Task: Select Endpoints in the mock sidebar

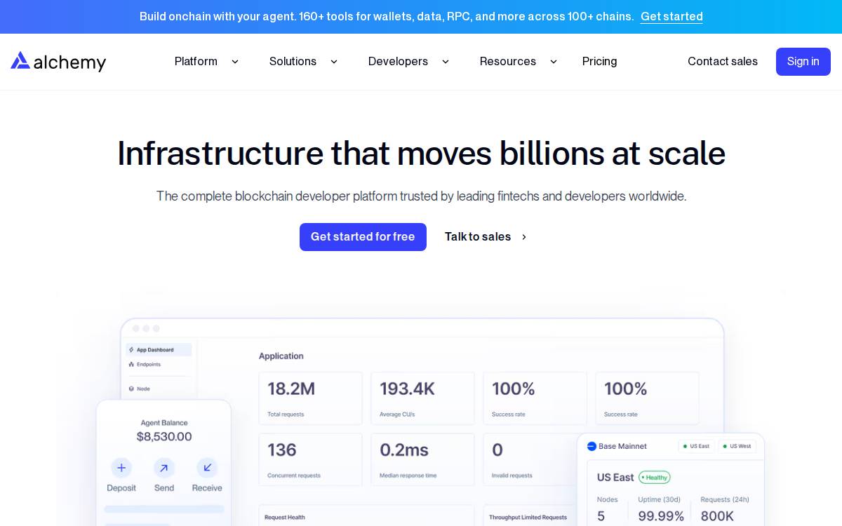Action: 145,365
